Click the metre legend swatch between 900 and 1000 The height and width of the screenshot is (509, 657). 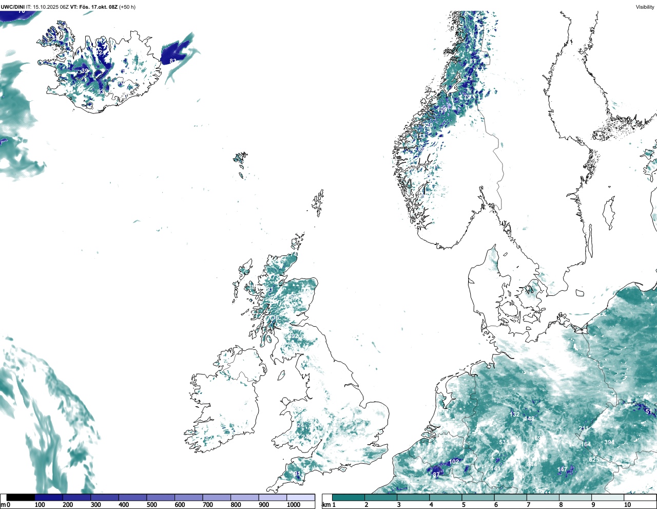tap(273, 497)
